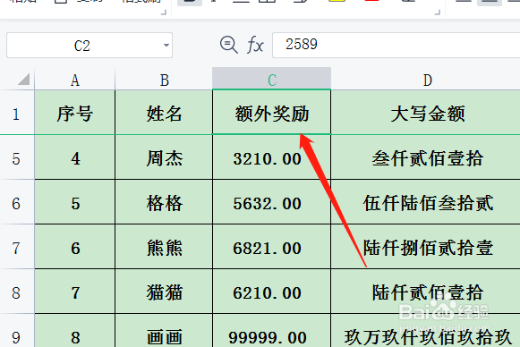The height and width of the screenshot is (347, 520).
Task: Expand the name box dropdown arrow
Action: point(166,45)
